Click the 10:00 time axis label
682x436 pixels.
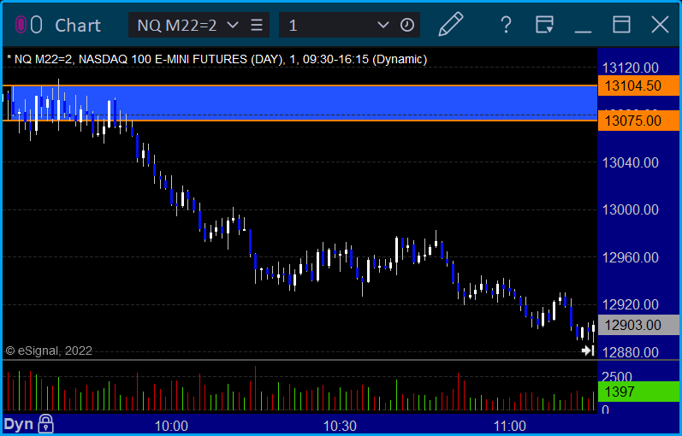click(x=171, y=426)
